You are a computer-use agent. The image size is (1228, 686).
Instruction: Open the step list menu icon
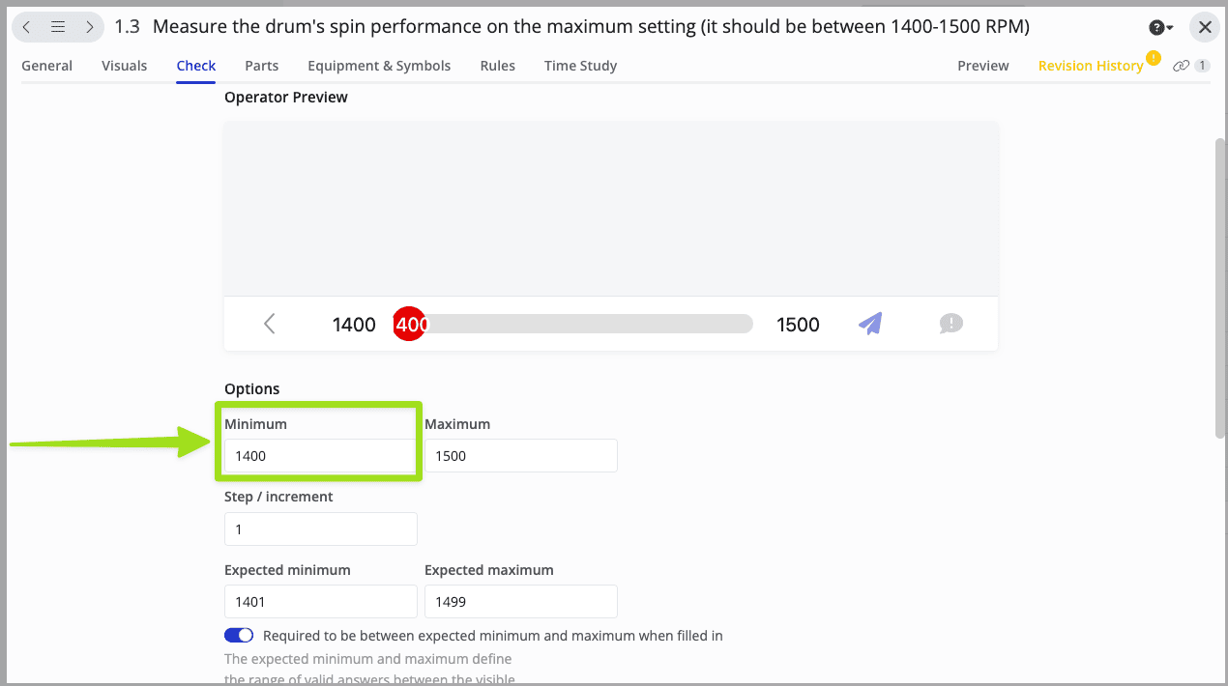[58, 27]
